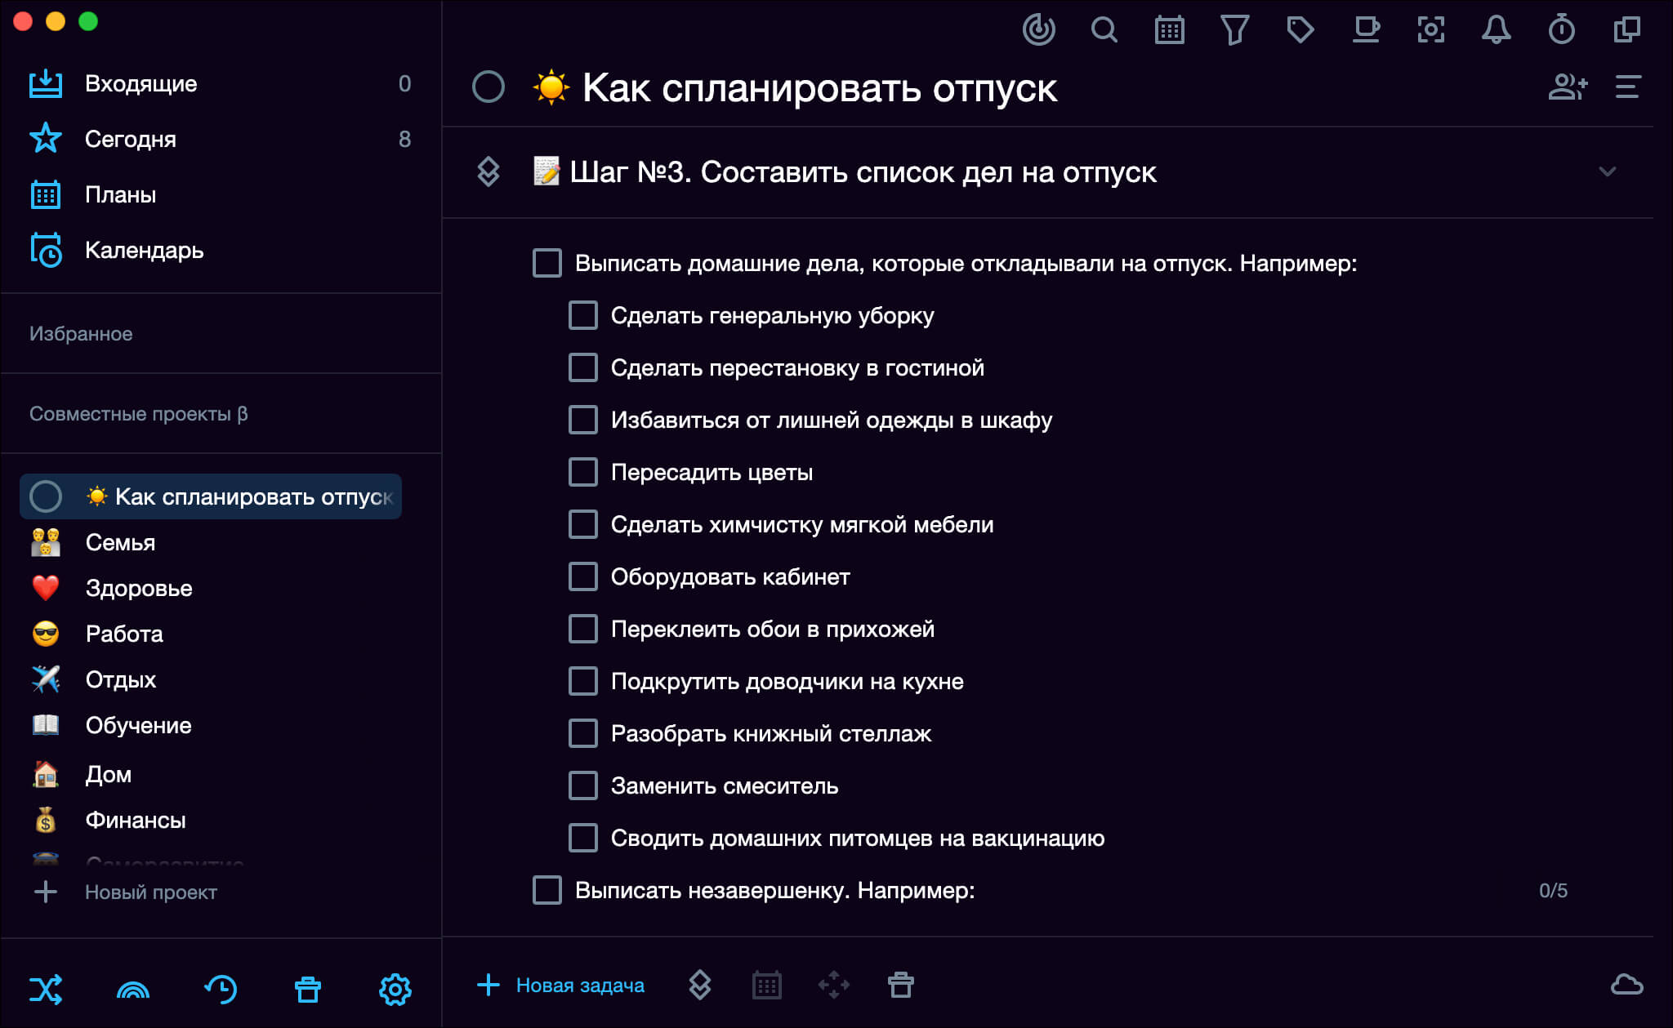Tick the 'Заменить смеситель' checkbox

[583, 785]
